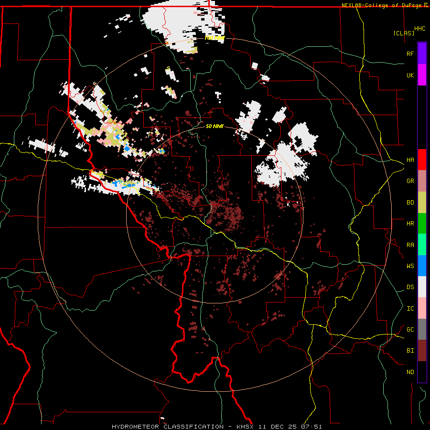Click the HHC product label

[420, 29]
